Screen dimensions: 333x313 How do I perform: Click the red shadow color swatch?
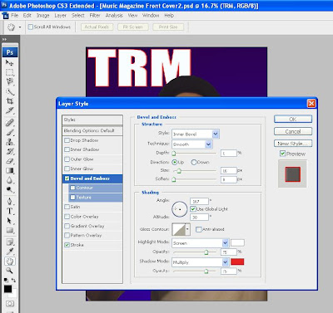[x=237, y=262]
